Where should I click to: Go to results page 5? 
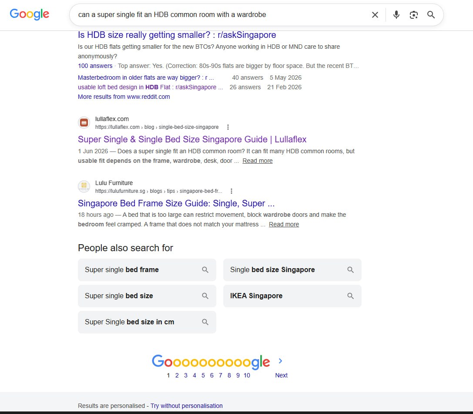click(x=203, y=375)
